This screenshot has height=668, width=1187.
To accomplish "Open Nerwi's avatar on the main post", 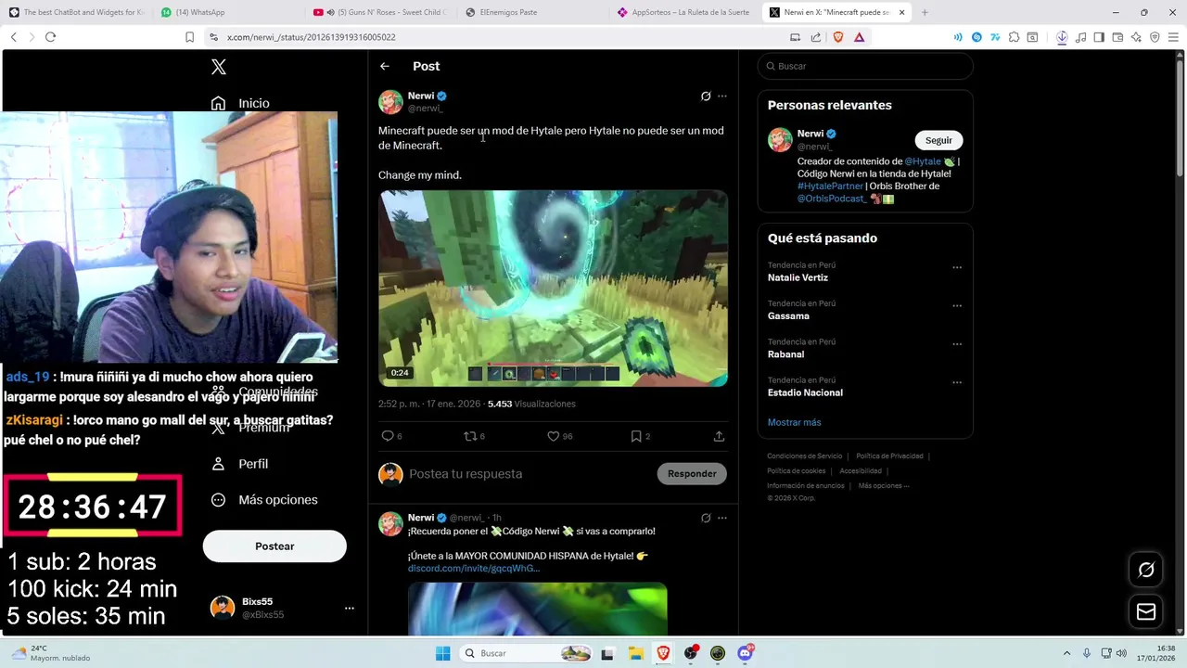I will pos(390,102).
